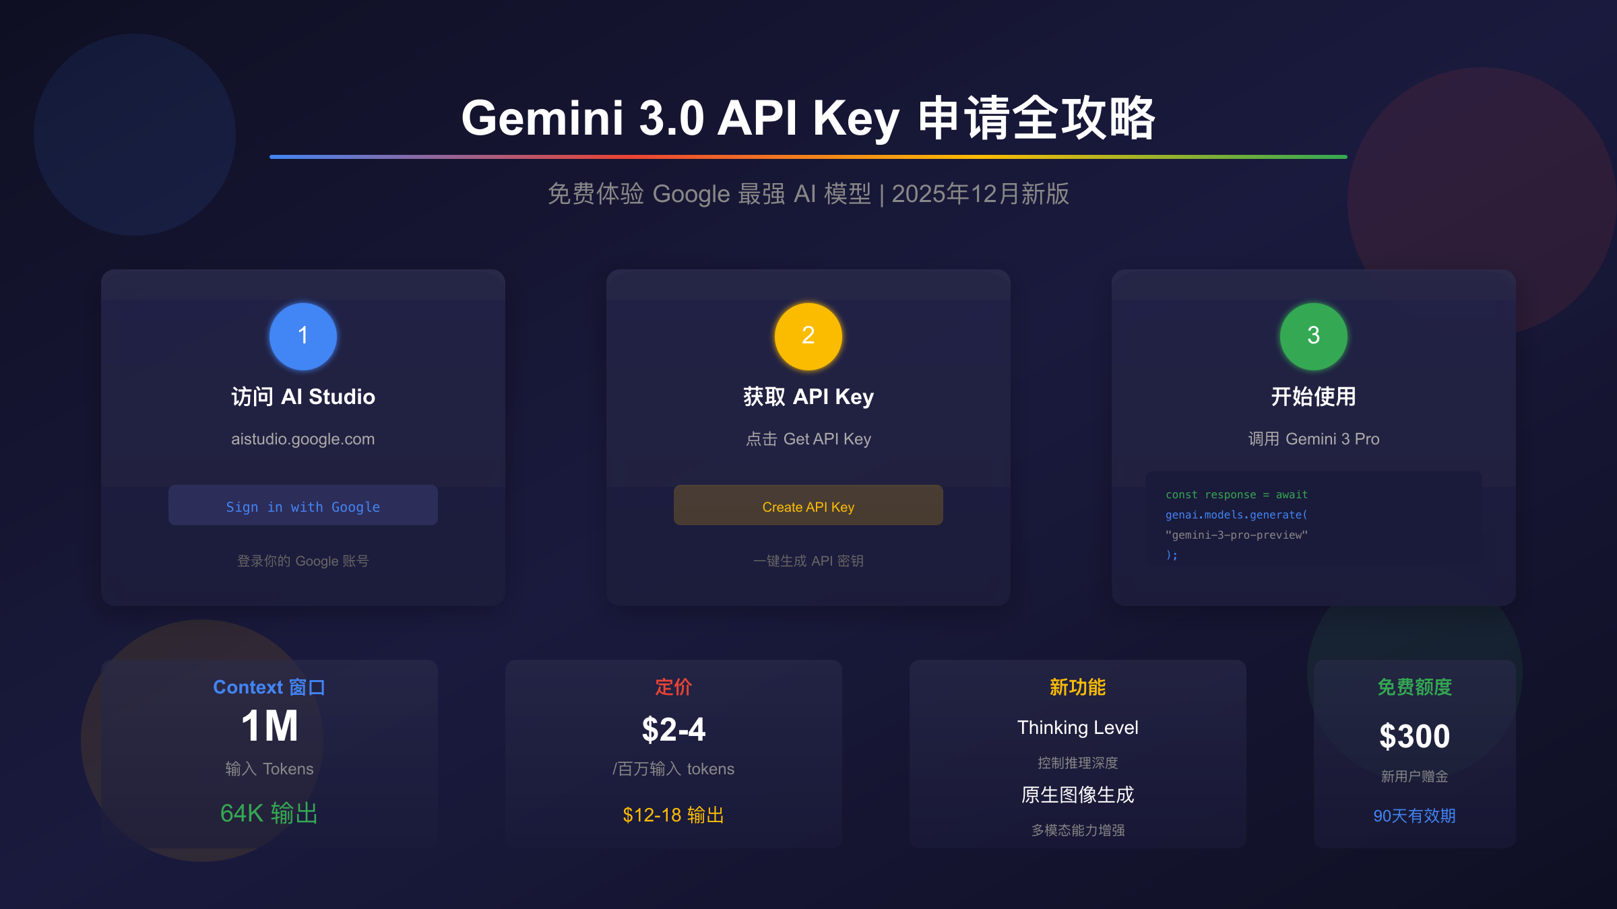Click the 获取 API Key step title

click(x=808, y=397)
